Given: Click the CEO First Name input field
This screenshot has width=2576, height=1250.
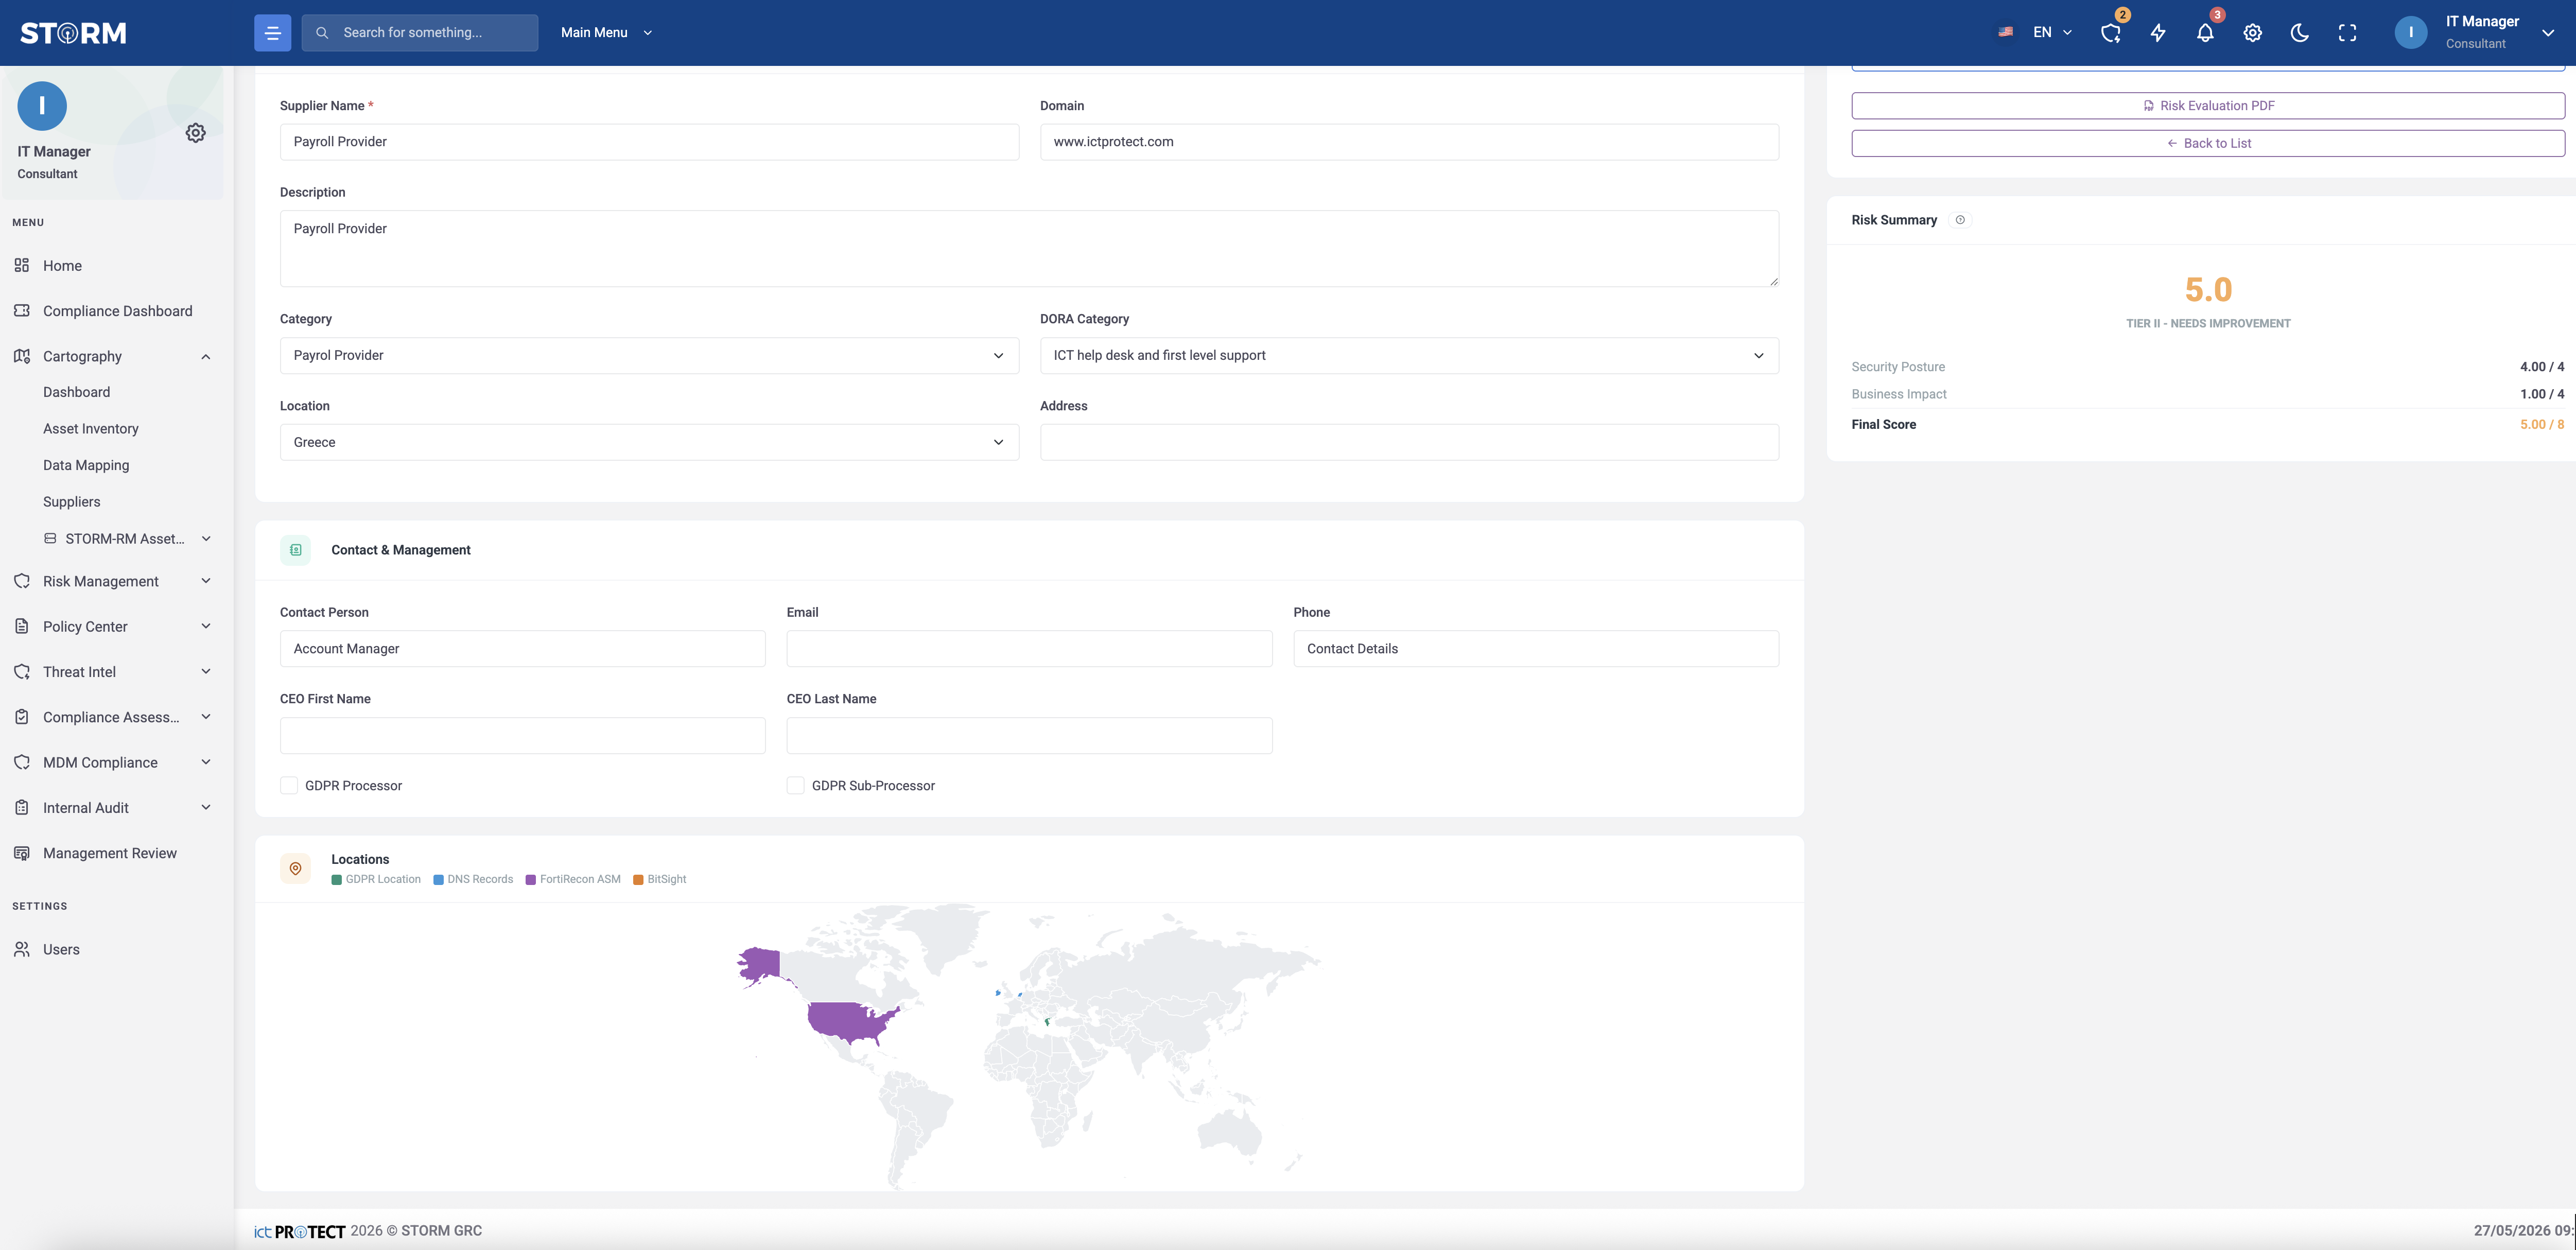Looking at the screenshot, I should pyautogui.click(x=522, y=736).
